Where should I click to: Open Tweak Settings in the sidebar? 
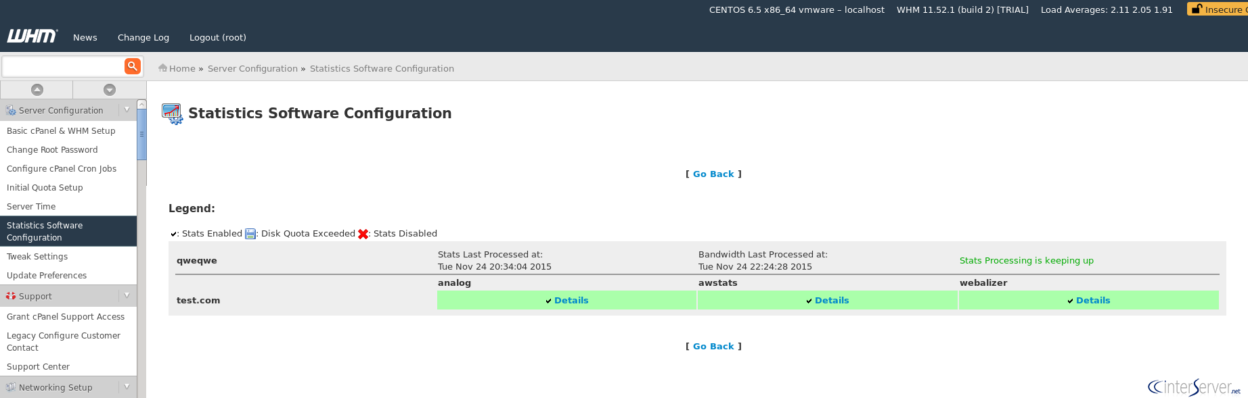pos(37,257)
